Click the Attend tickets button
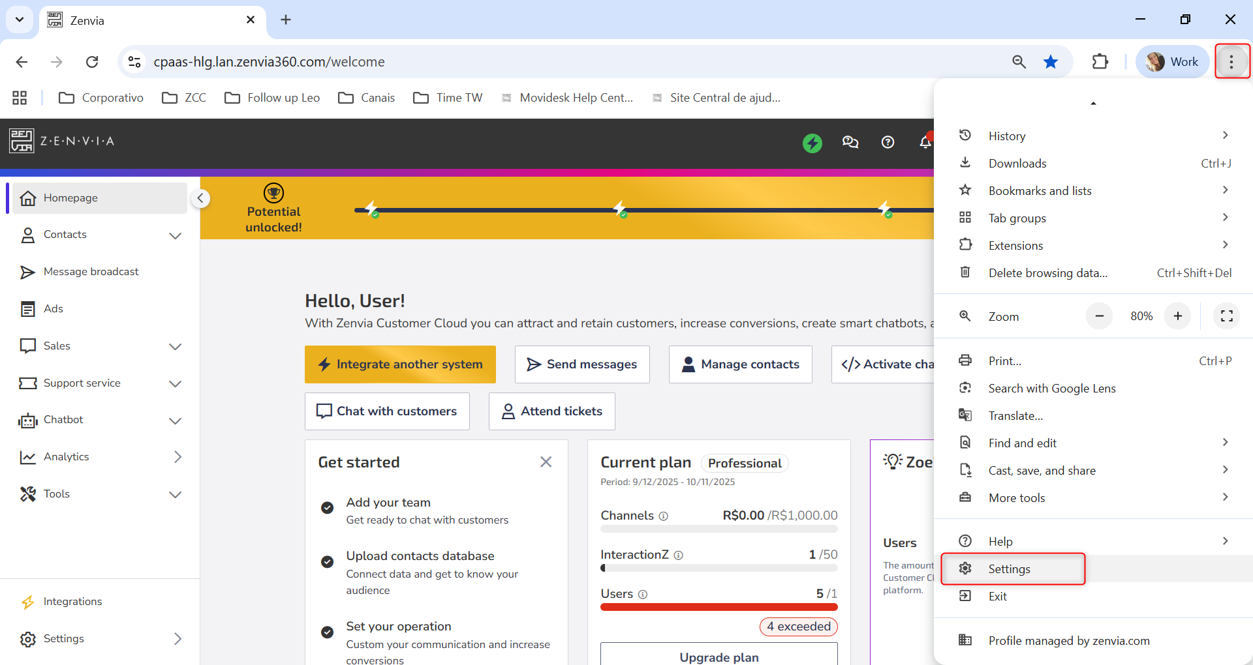The height and width of the screenshot is (665, 1253). [552, 411]
